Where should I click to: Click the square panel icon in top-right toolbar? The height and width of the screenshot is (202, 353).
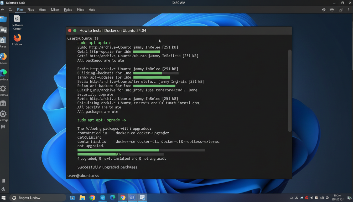[x=341, y=9]
